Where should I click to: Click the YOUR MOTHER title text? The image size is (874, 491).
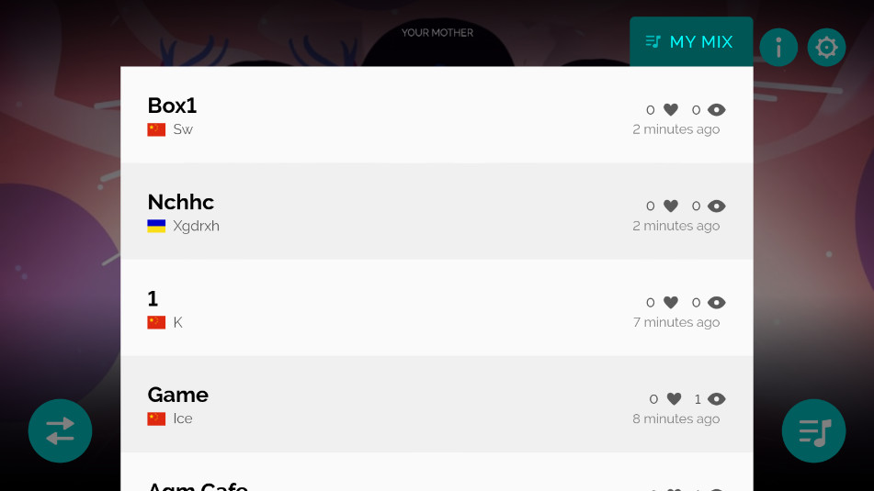tap(437, 33)
